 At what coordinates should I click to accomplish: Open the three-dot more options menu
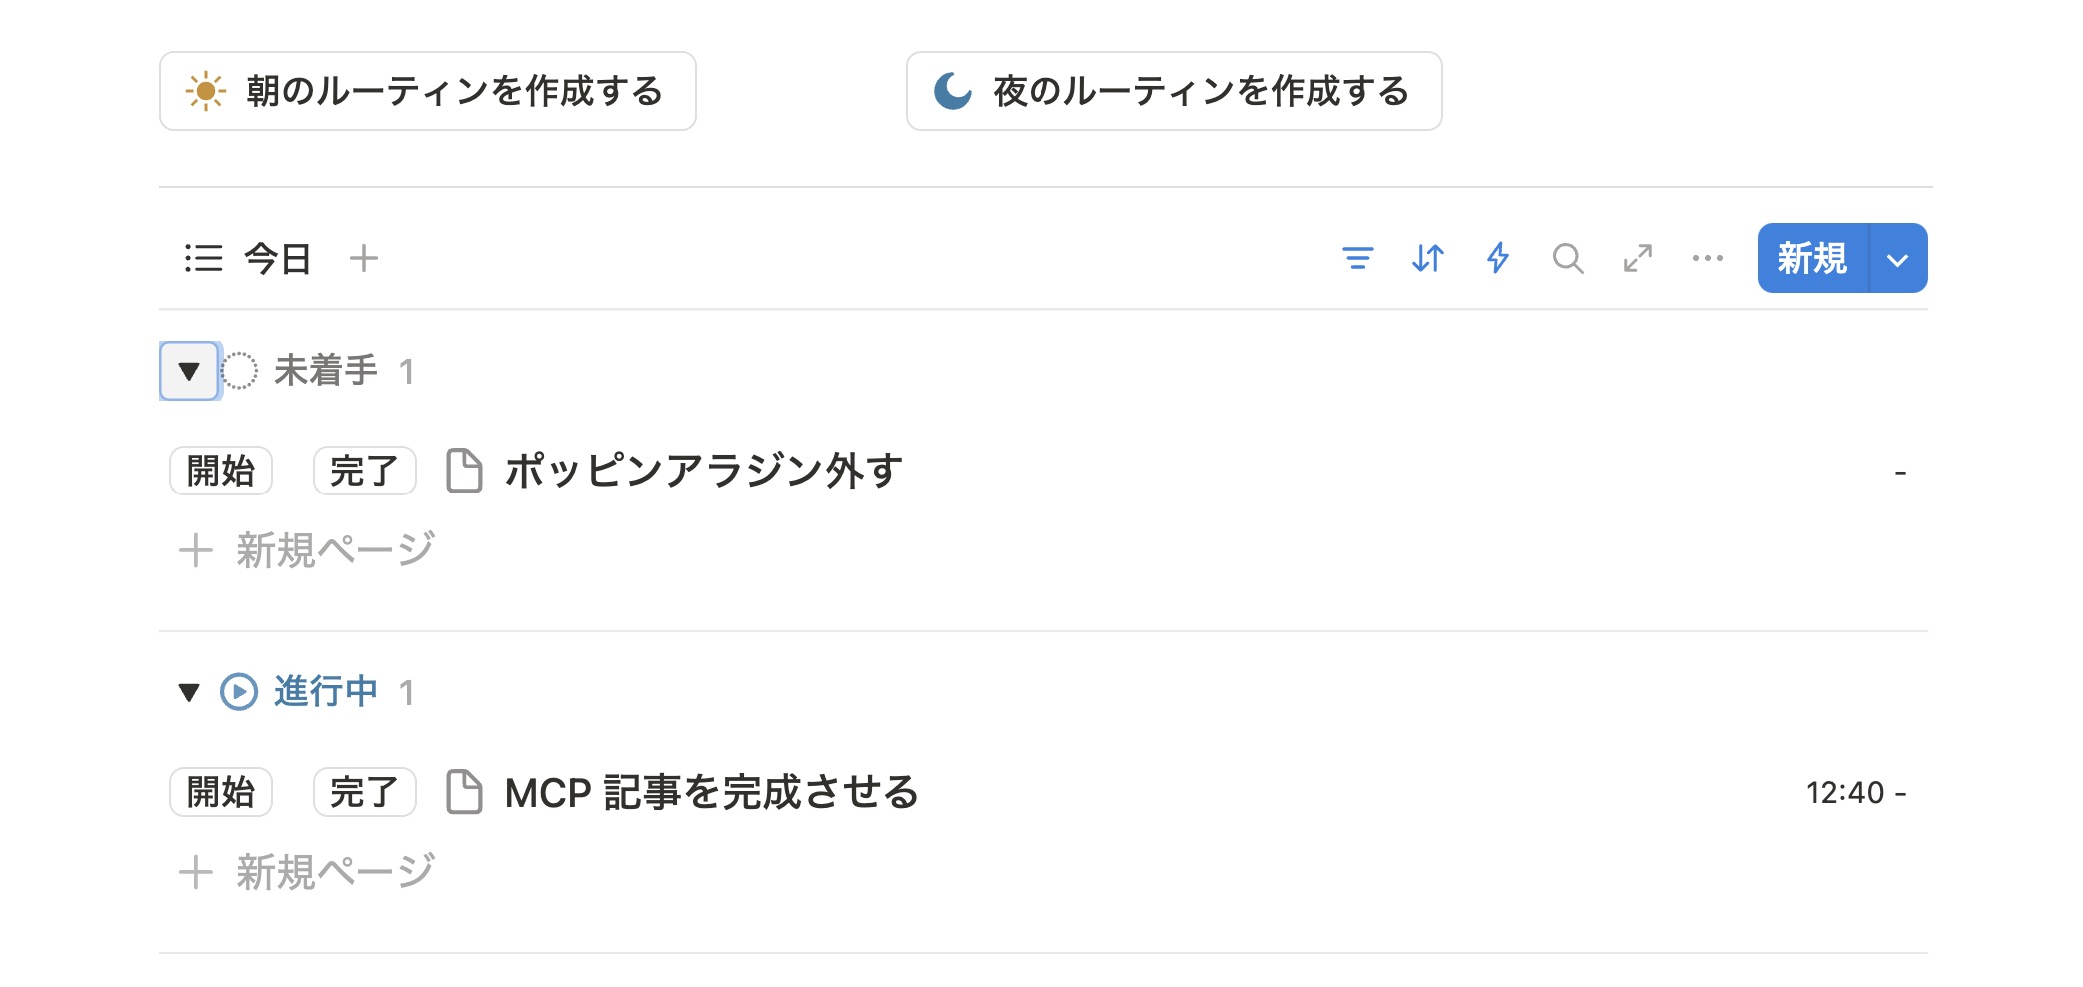tap(1707, 259)
